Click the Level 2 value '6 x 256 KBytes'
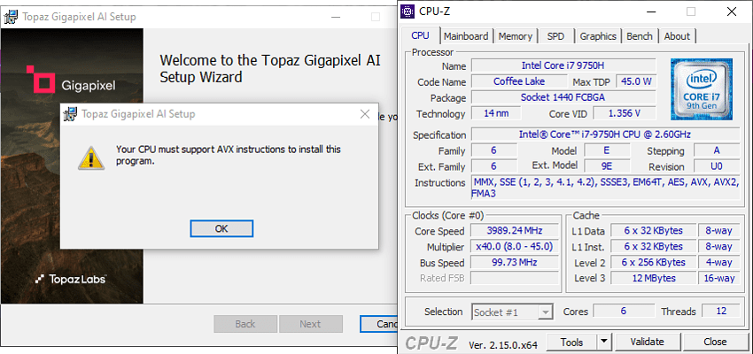This screenshot has height=354, width=753. tap(653, 262)
